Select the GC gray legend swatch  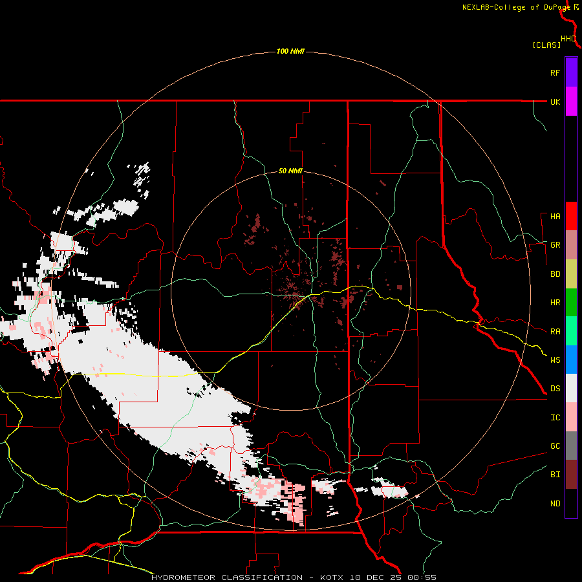(571, 446)
